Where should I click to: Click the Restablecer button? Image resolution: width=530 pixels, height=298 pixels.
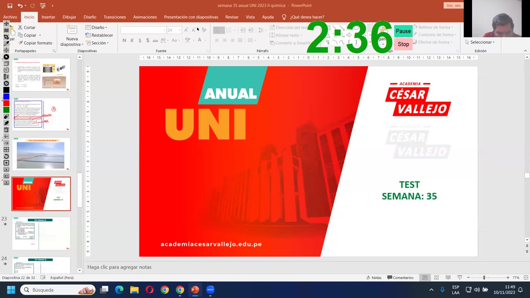[x=99, y=35]
